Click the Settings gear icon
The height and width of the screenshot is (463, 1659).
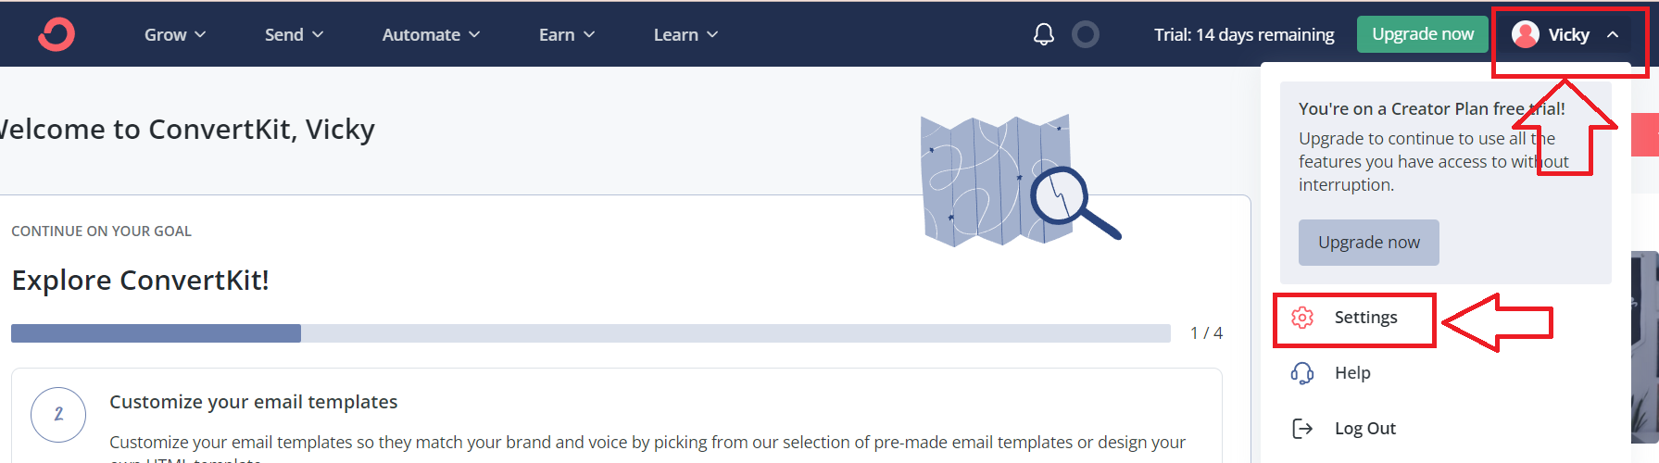coord(1302,318)
